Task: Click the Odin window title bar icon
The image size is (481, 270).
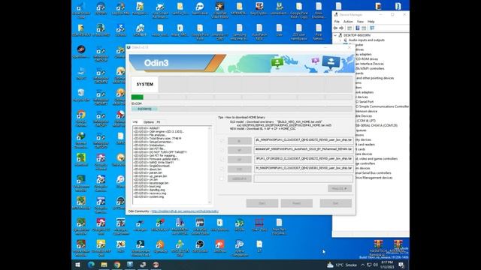Action: 129,47
